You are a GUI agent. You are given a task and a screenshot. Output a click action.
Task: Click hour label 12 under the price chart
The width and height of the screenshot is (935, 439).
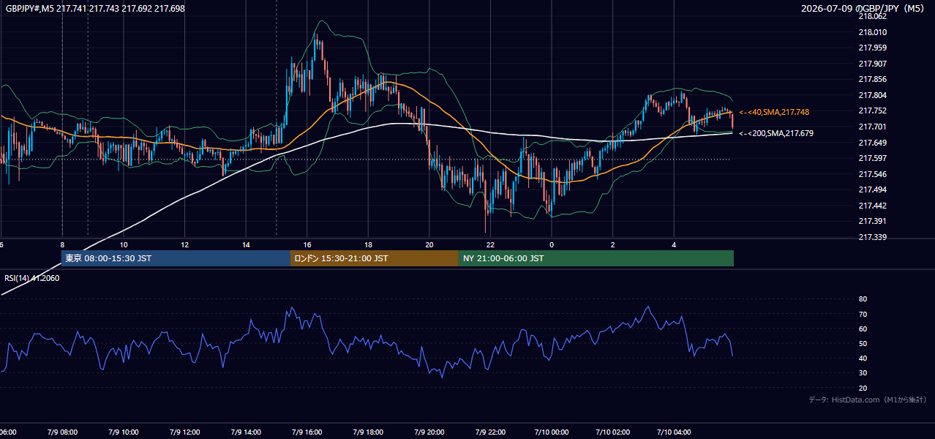click(x=185, y=244)
